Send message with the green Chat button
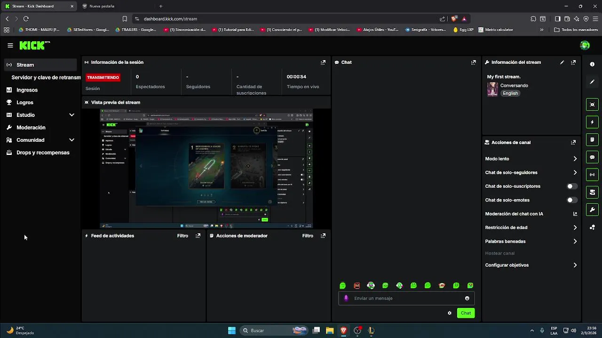602x338 pixels. click(x=466, y=313)
